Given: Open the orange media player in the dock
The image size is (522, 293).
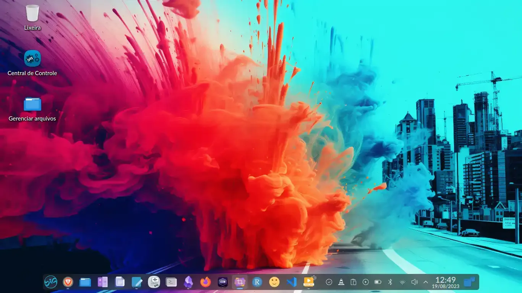Looking at the screenshot, I should pyautogui.click(x=309, y=282).
